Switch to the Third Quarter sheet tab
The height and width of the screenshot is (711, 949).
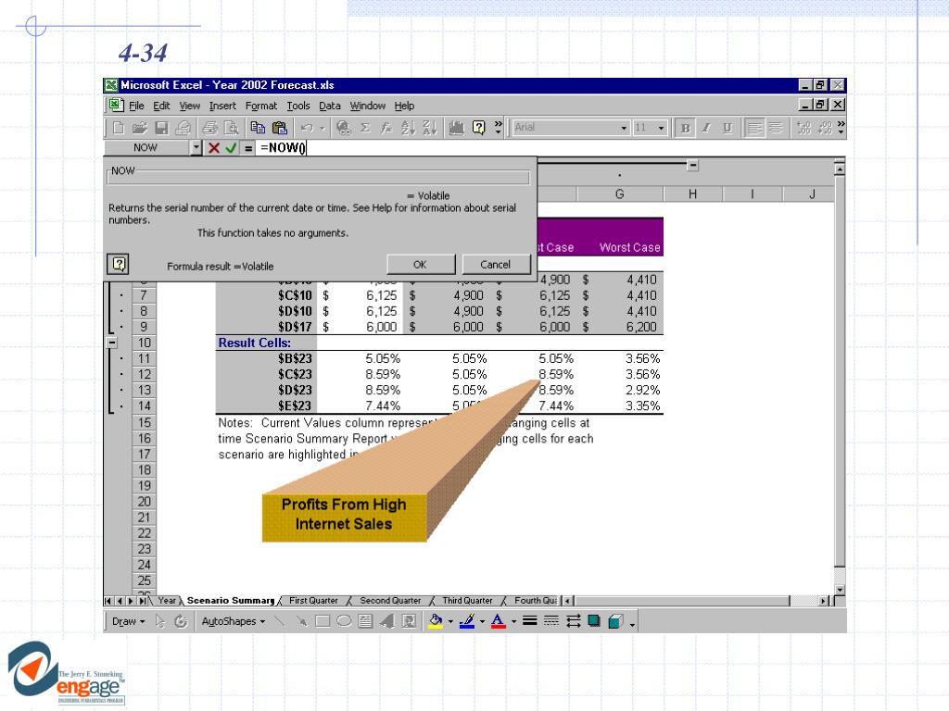467,600
